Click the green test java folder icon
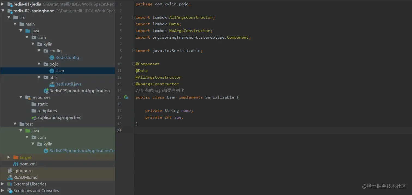 (x=28, y=131)
